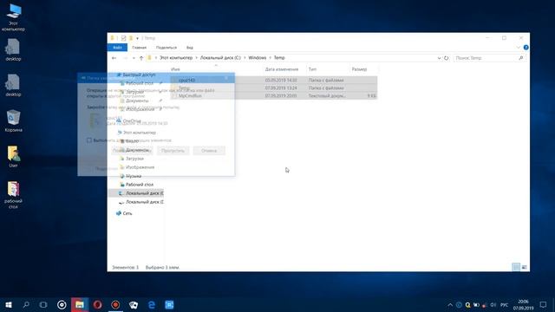
Task: Expand chevron after Windows in address bar
Action: pos(270,58)
